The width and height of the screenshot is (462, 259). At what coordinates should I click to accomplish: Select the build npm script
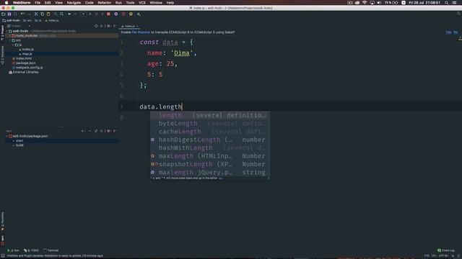pos(19,145)
